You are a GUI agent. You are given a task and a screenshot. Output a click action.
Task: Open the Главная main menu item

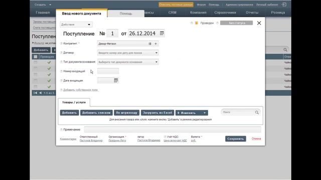(43, 12)
